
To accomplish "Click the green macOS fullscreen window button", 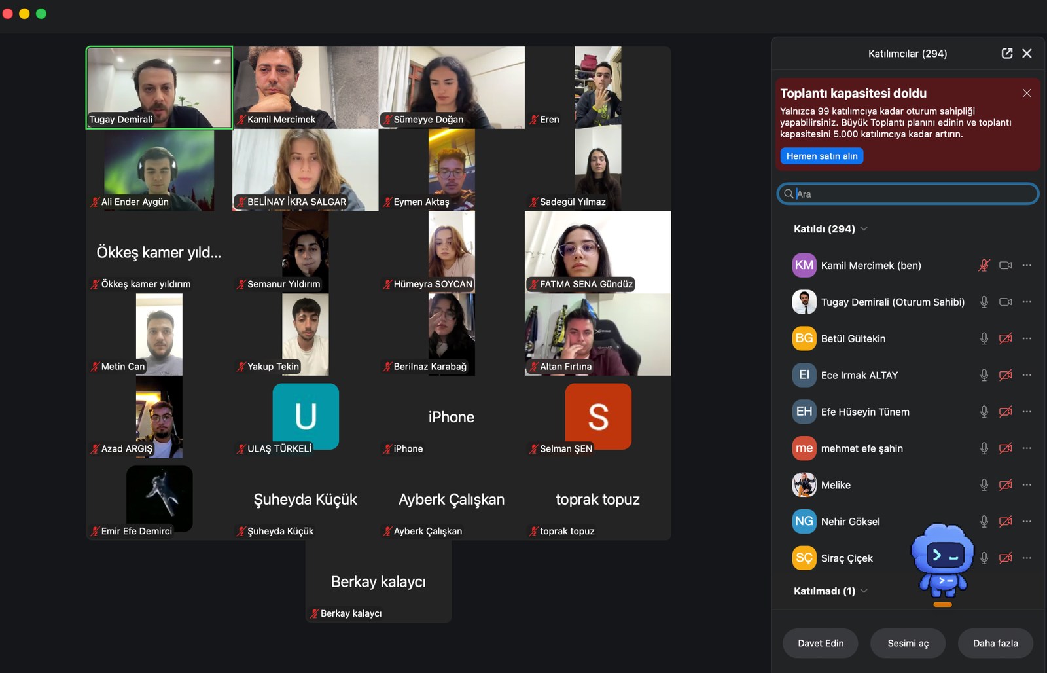I will [41, 14].
